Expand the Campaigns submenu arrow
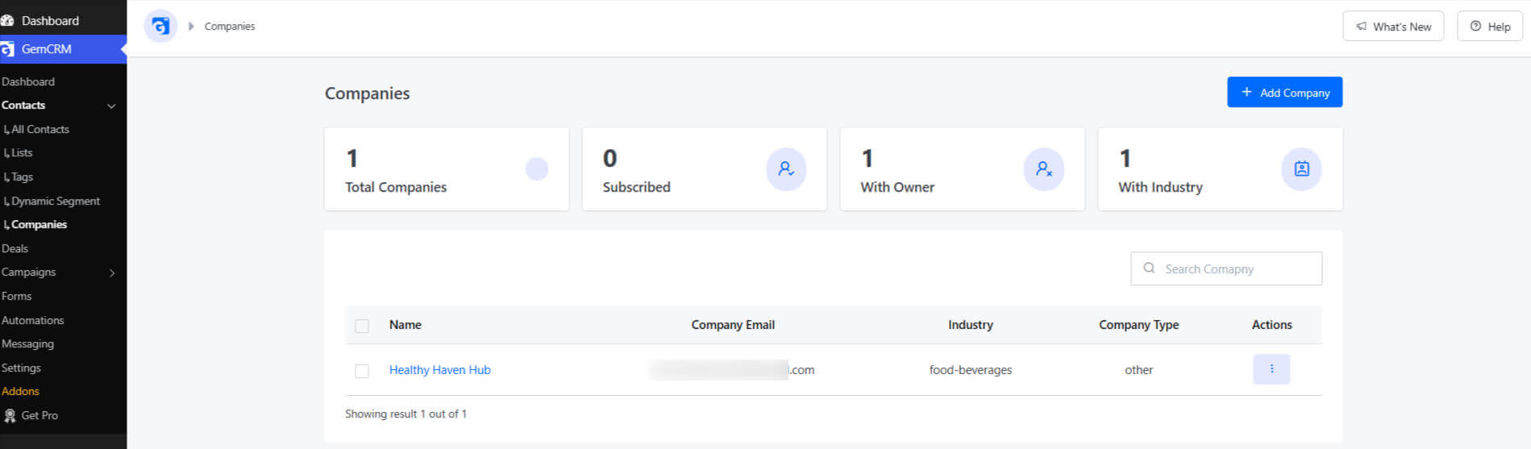This screenshot has height=449, width=1531. (x=112, y=273)
